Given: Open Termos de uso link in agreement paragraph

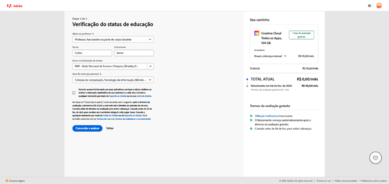Looking at the screenshot, I should [x=104, y=119].
